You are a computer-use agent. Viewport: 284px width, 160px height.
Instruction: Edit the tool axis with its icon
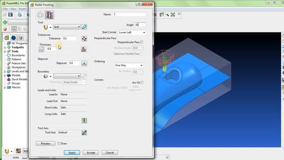coord(84,132)
